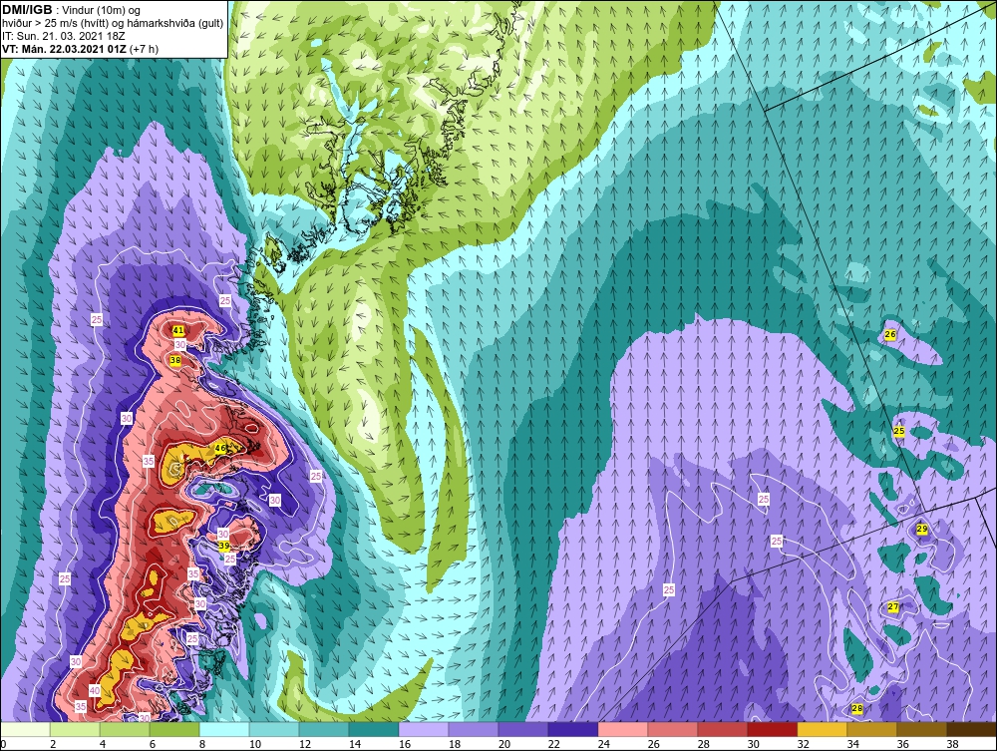Click the yellow gust label 29

click(x=922, y=529)
